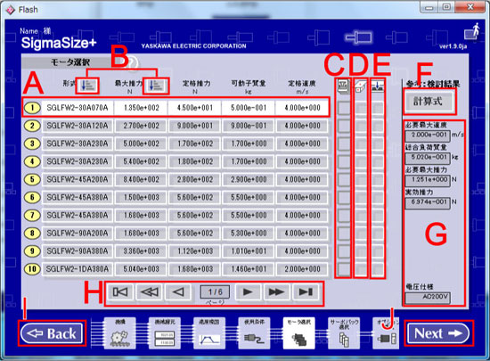Open the 機械諸元 machine specs step
Image resolution: width=490 pixels, height=361 pixels.
coord(165,333)
